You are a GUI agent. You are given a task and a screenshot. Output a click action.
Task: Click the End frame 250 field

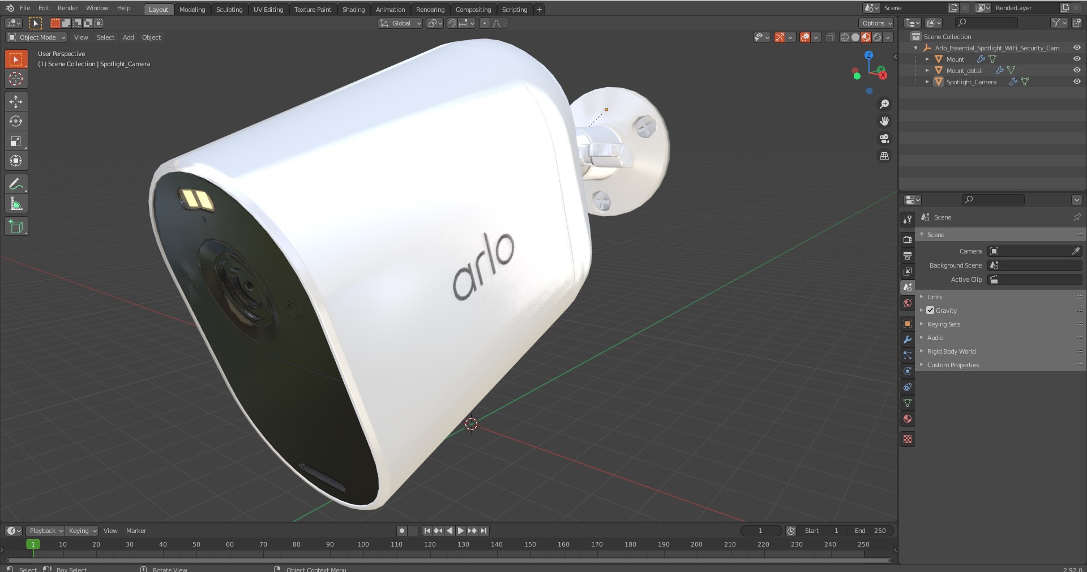[870, 531]
